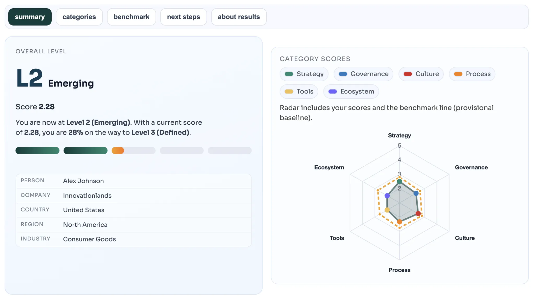Click the orange Process point on radar
Viewport: 535px width, 299px height.
pos(399,222)
